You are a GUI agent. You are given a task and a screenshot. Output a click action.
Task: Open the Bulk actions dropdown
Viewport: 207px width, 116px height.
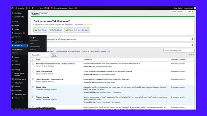coord(40,55)
